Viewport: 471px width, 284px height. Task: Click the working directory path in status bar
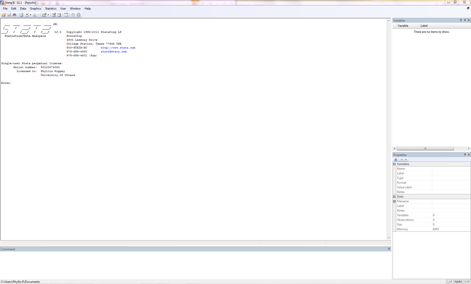tap(20, 282)
